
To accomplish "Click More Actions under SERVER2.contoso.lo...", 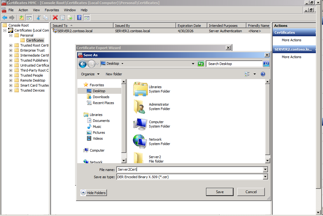I will 291,57.
